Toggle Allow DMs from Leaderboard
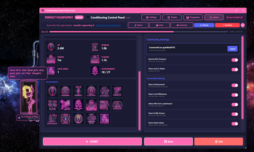254x152 pixels. pos(235,104)
